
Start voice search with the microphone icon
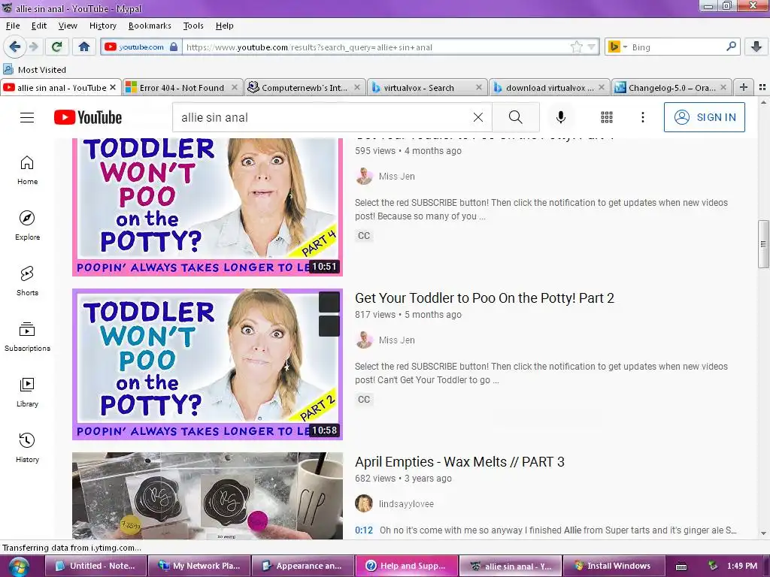(560, 117)
